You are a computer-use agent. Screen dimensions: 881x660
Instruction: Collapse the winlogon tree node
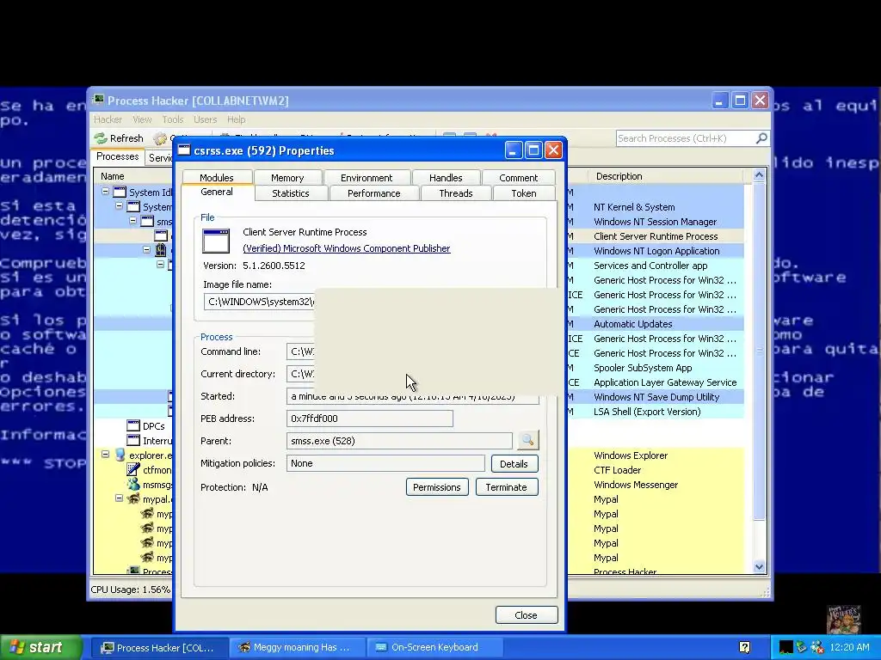(146, 250)
